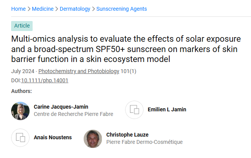Click the multi-omics article title
251x158 pixels.
[126, 49]
